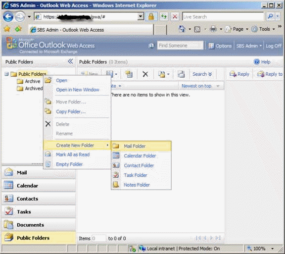The height and width of the screenshot is (254, 285).
Task: Click the Reply button
Action: click(239, 74)
